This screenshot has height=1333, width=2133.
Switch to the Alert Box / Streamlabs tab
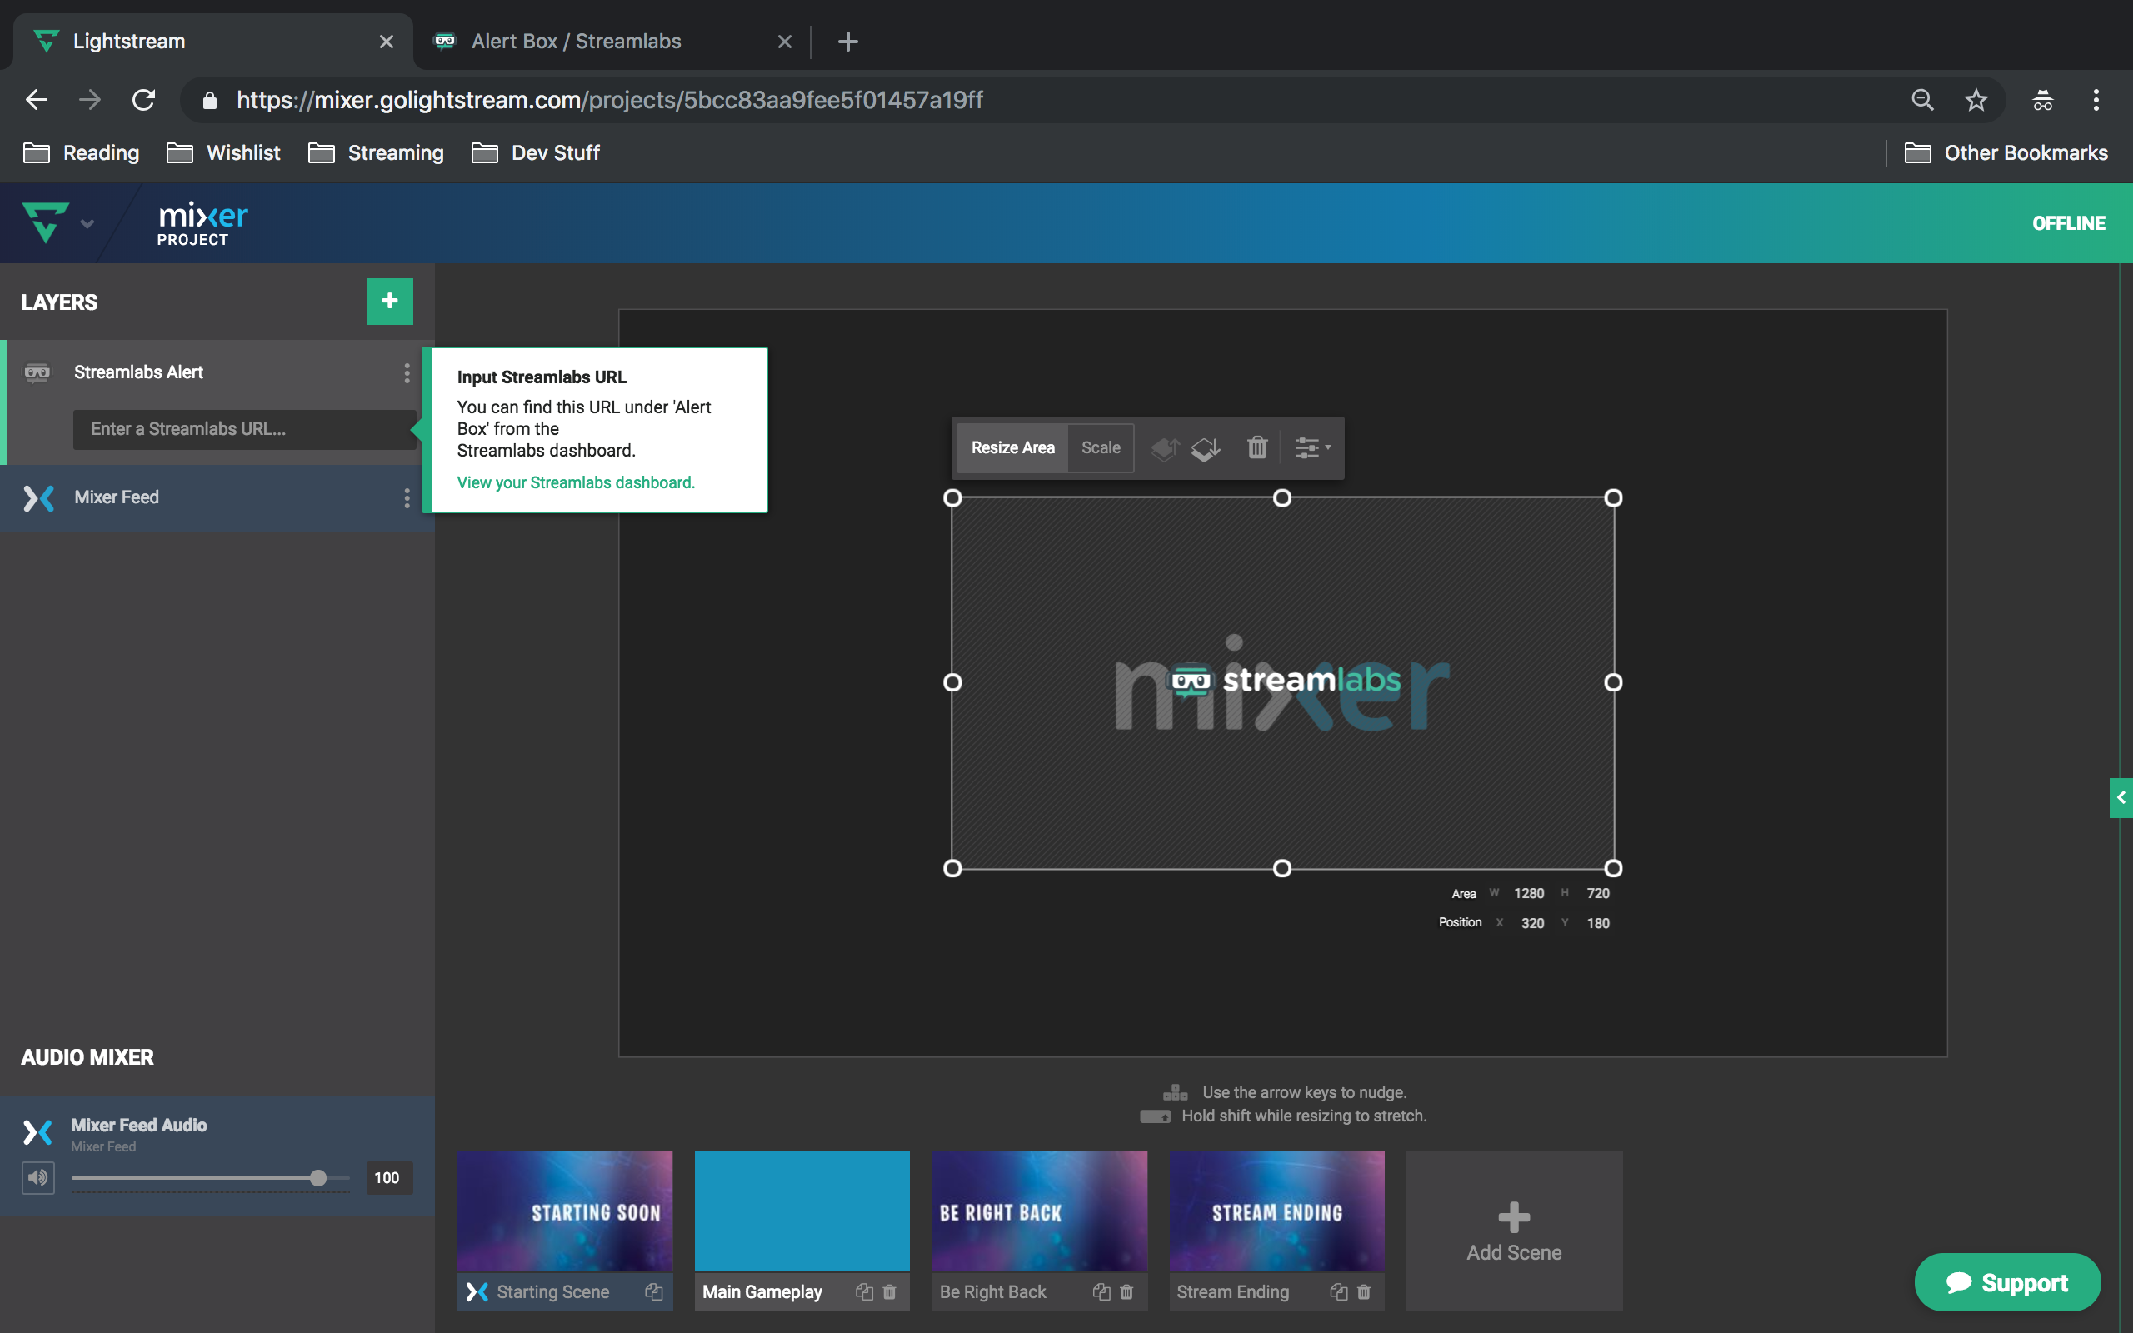pos(577,41)
